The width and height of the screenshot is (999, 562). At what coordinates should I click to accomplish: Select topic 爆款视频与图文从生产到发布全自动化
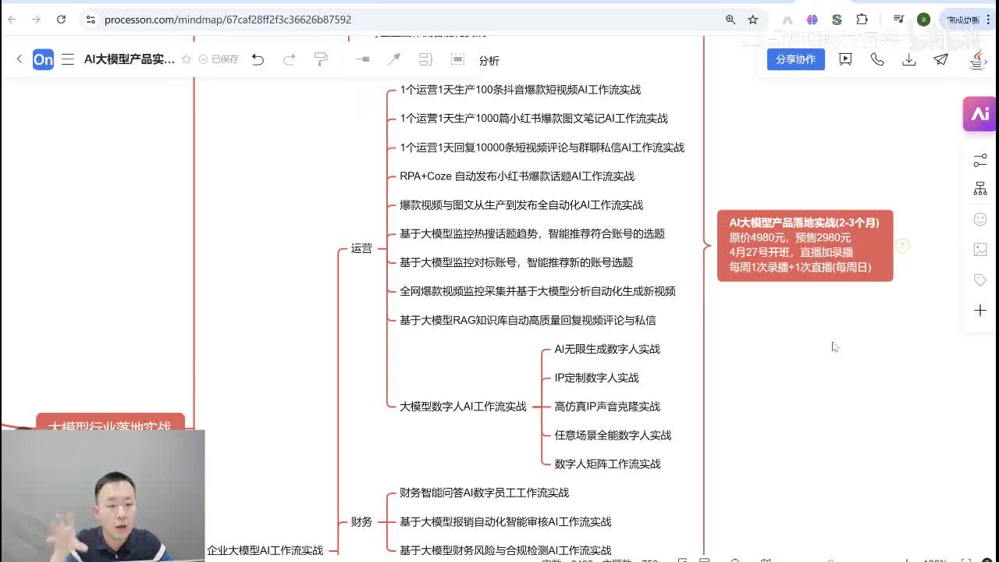point(521,205)
